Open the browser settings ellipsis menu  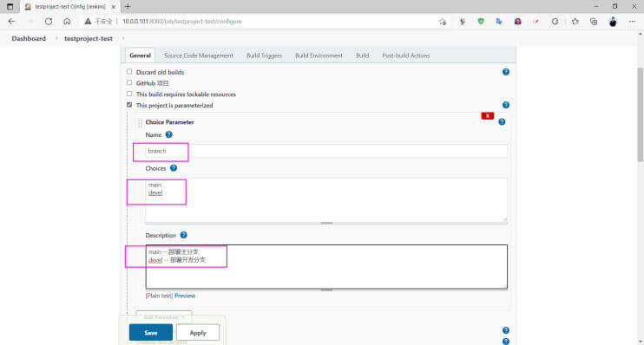pos(632,22)
